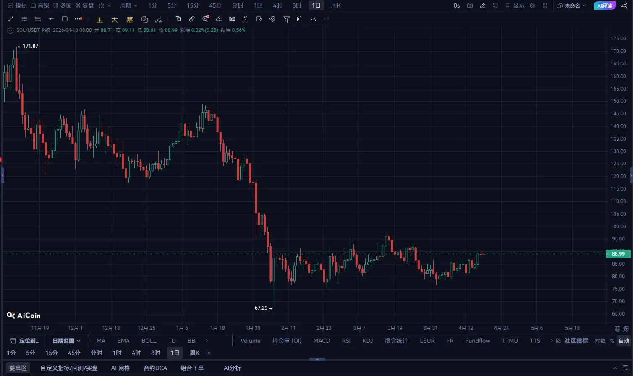Image resolution: width=633 pixels, height=376 pixels.
Task: Enter fullscreen with the expand icon
Action: (x=545, y=5)
